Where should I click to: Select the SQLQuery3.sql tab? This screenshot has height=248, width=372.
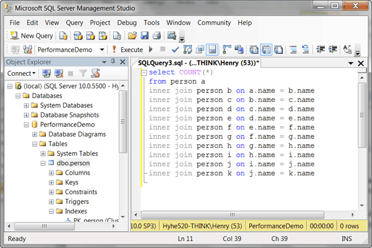(199, 63)
